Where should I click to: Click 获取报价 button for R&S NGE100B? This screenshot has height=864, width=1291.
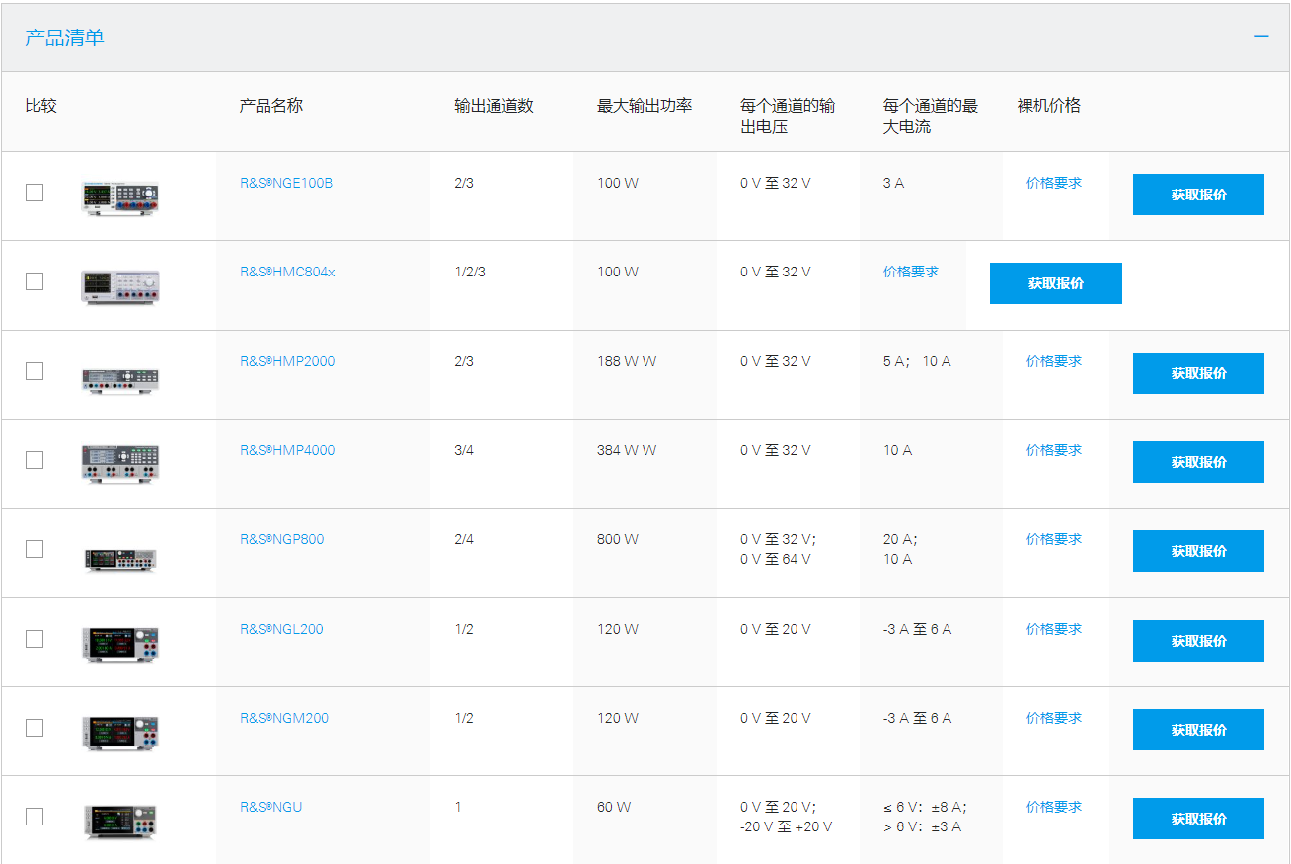pos(1198,195)
